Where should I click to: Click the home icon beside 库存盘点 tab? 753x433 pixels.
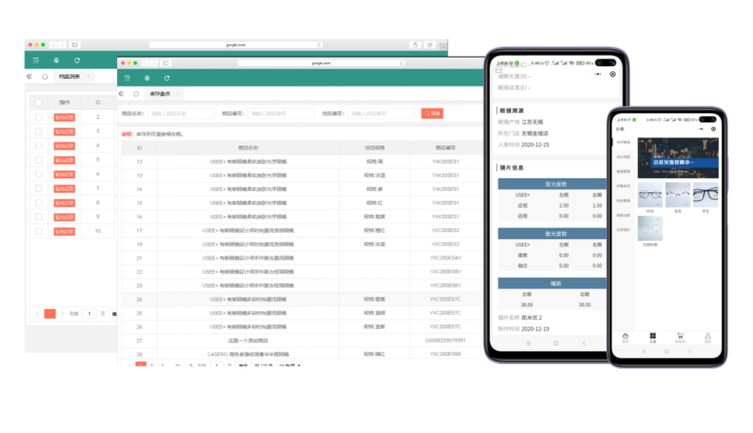[136, 94]
